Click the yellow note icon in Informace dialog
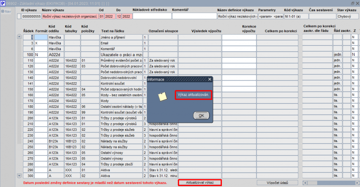Image resolution: width=360 pixels, height=187 pixels. click(x=162, y=97)
